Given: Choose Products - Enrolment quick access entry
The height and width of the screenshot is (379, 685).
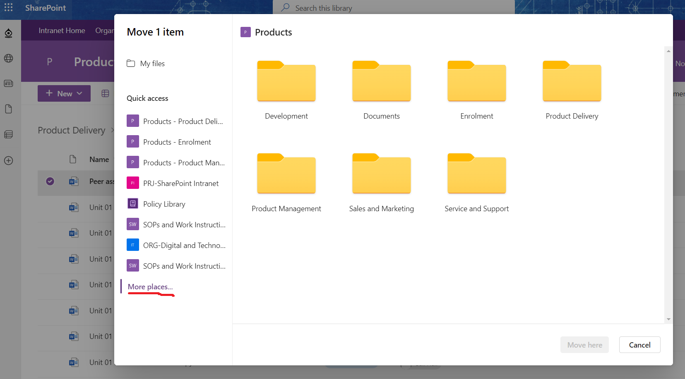Looking at the screenshot, I should (x=177, y=142).
